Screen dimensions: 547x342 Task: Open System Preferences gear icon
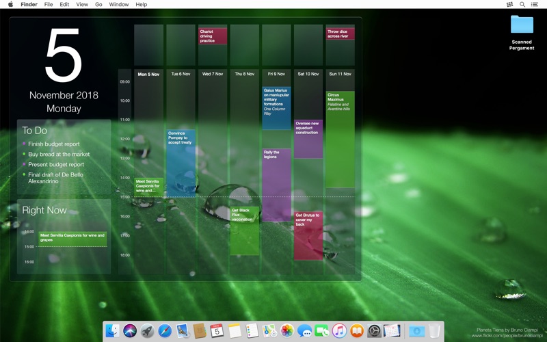pos(374,330)
